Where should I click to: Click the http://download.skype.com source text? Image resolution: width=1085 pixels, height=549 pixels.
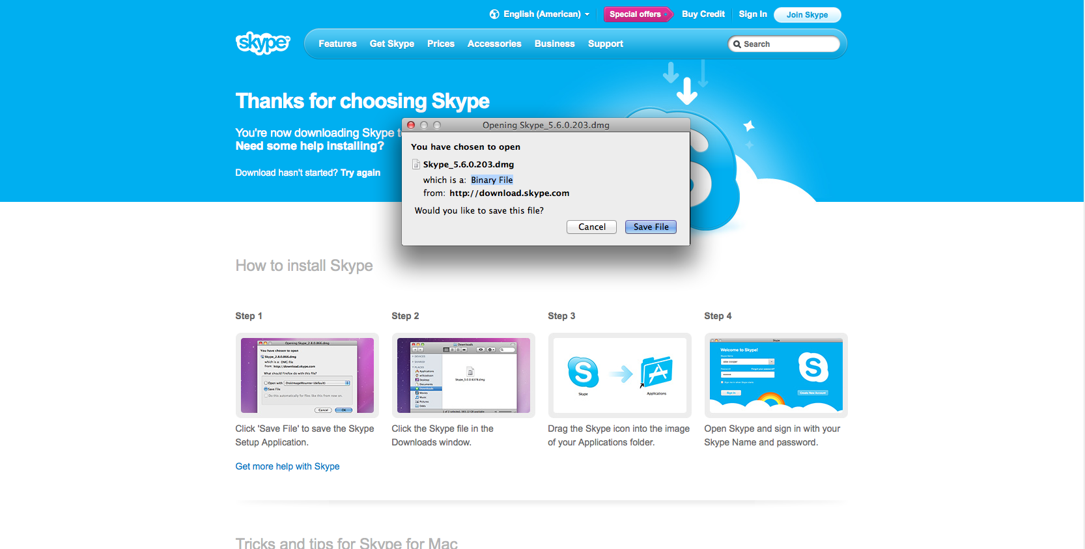[x=509, y=193]
